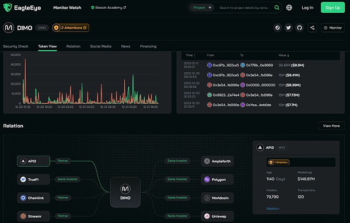Expand the Project dropdown

pyautogui.click(x=202, y=8)
